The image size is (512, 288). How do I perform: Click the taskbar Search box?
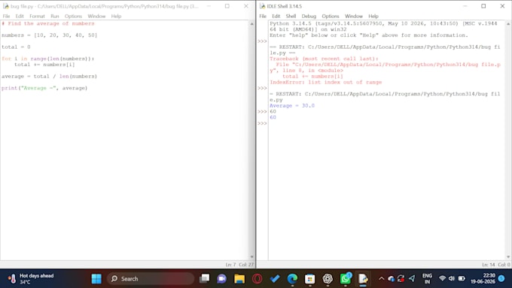coord(151,278)
